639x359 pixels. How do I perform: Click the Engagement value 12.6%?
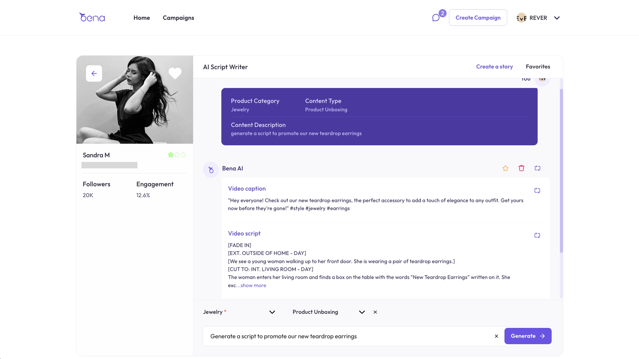(x=143, y=195)
